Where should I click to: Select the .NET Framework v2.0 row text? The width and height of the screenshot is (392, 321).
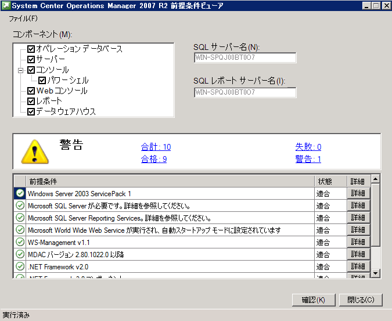pos(58,267)
